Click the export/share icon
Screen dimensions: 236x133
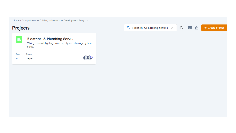(197, 28)
